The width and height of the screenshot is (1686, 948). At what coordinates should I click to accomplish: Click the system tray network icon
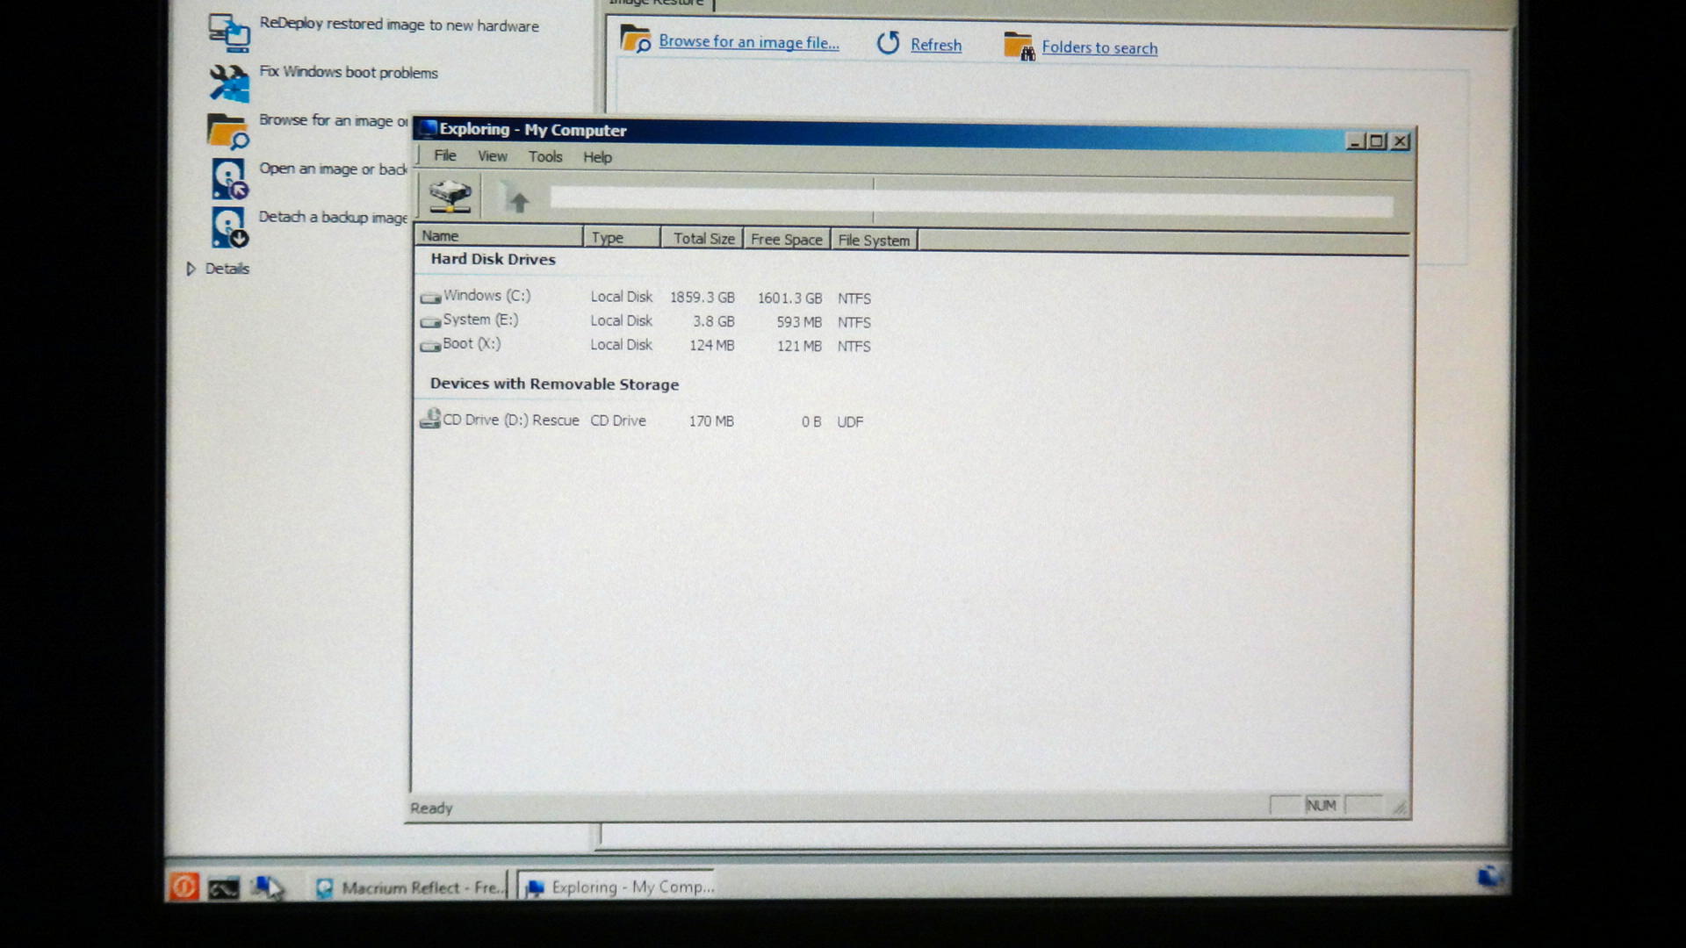1489,876
